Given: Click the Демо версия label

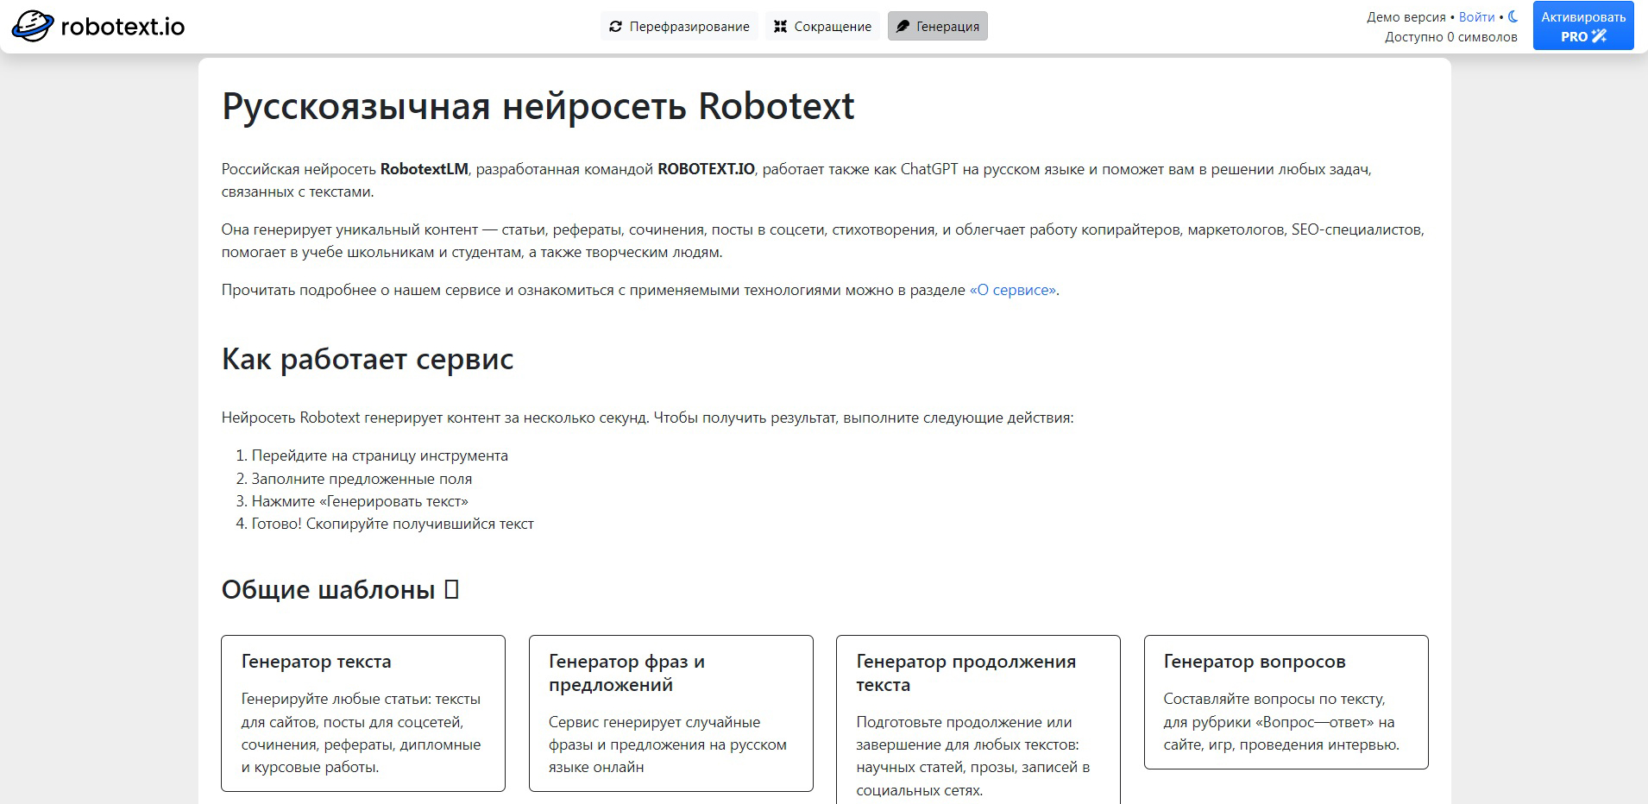Looking at the screenshot, I should click(x=1406, y=16).
